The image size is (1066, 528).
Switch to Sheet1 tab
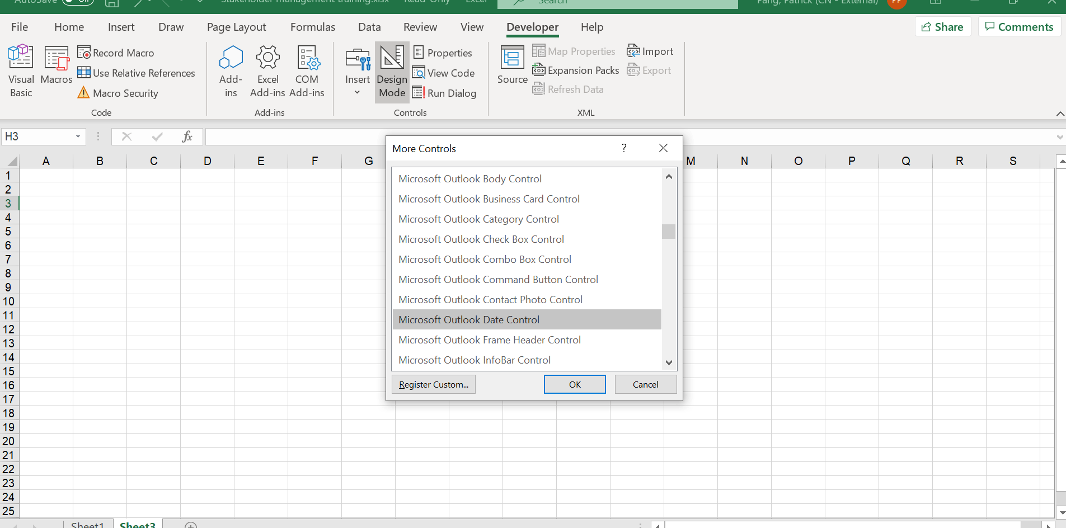88,524
